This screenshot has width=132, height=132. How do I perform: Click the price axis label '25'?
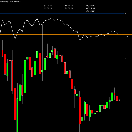coord(126,36)
